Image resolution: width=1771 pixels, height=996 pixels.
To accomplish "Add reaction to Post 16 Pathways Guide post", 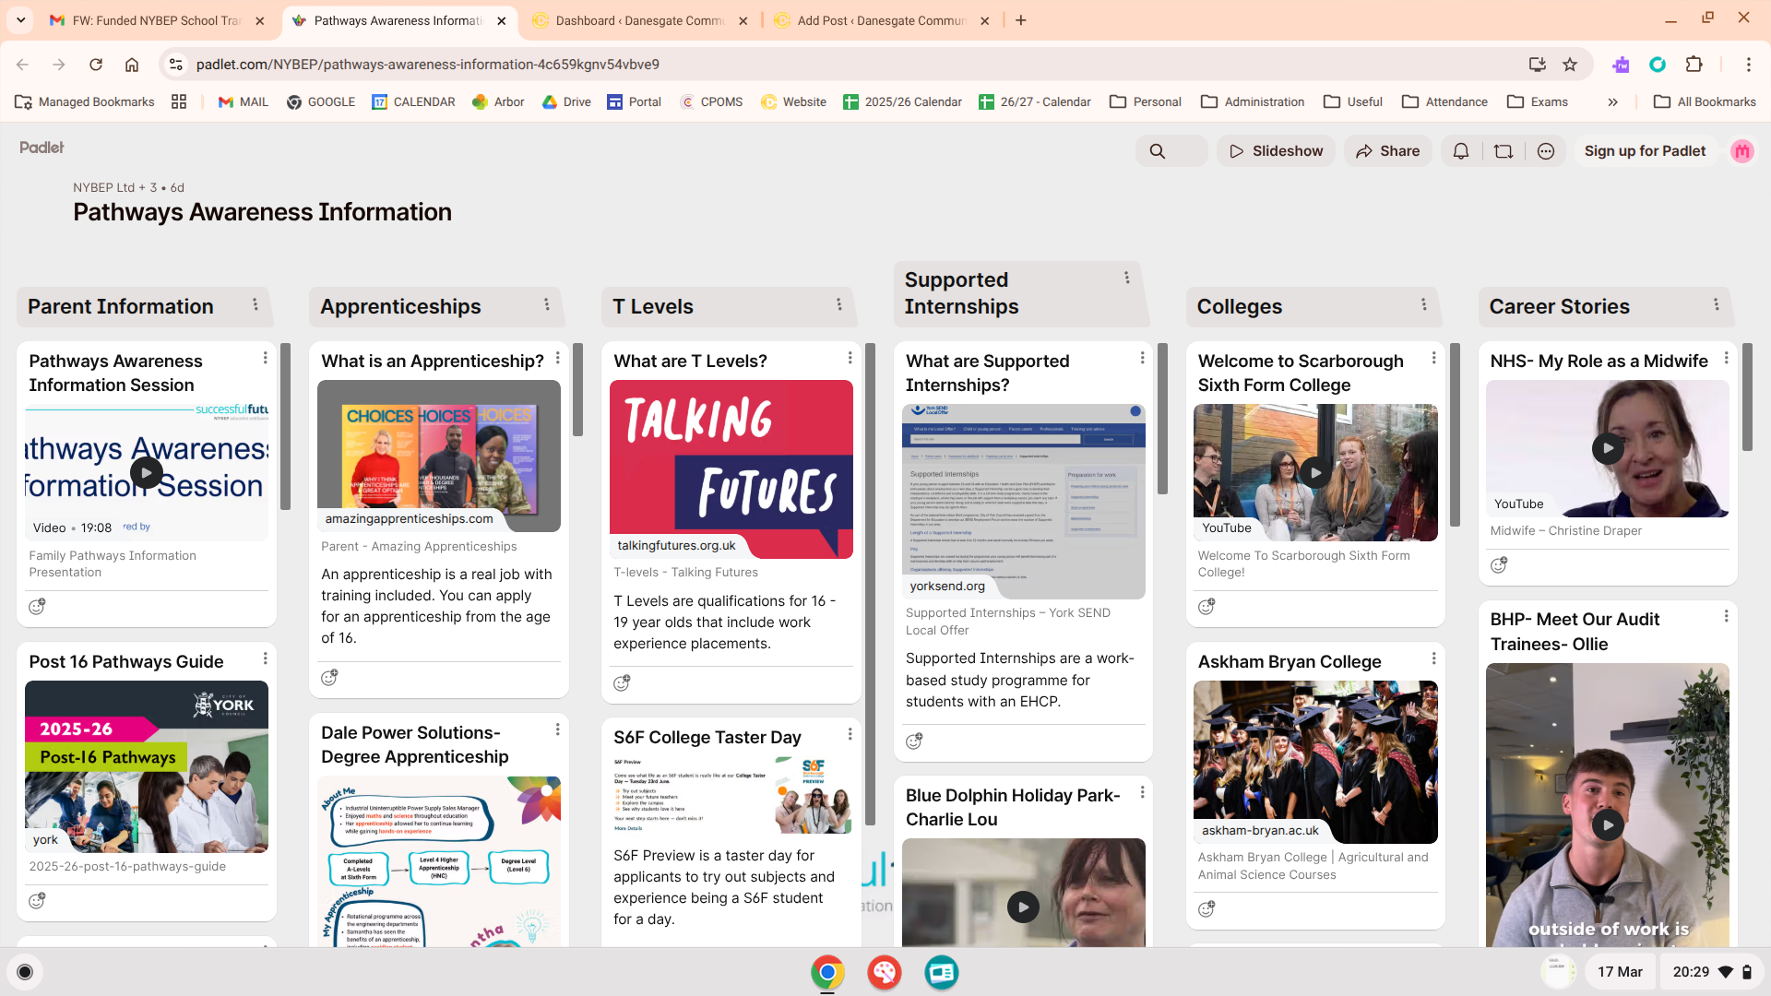I will coord(37,901).
